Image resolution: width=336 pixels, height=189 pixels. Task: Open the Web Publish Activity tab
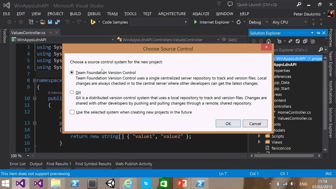coord(134,164)
